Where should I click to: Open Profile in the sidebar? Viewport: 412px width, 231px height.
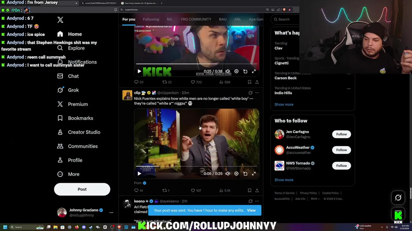(70, 160)
